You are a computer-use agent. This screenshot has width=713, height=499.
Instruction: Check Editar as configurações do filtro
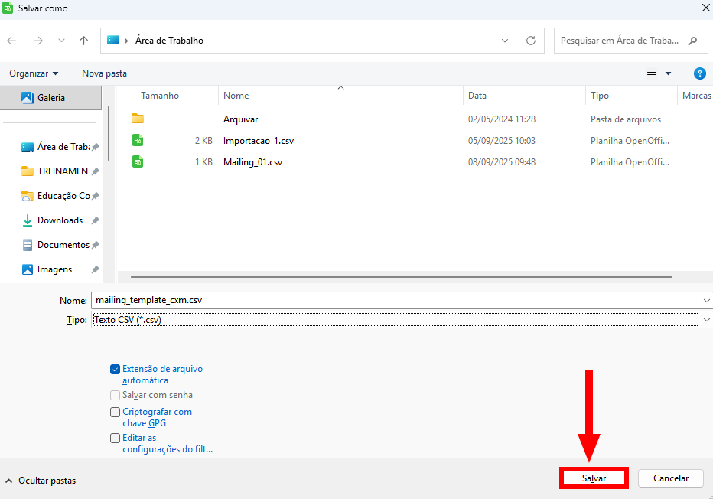[116, 439]
